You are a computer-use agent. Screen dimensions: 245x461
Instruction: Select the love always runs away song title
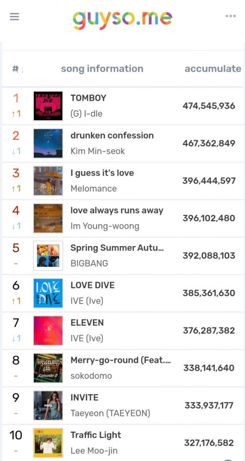pyautogui.click(x=117, y=210)
